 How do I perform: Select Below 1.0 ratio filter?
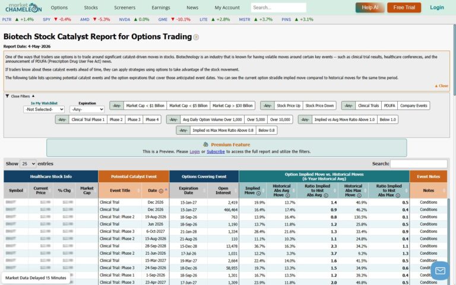[x=388, y=119]
